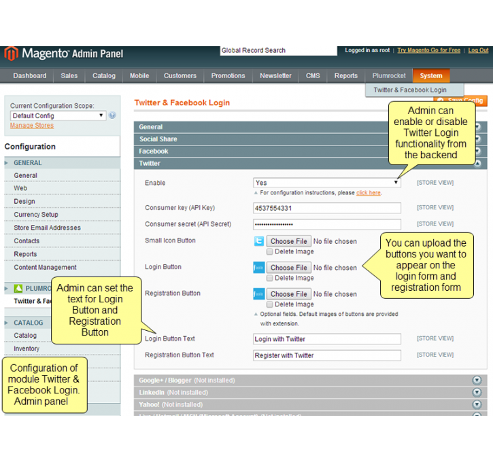This screenshot has height=462, width=493.
Task: Expand the LinkedIn section arrow icon
Action: point(477,392)
